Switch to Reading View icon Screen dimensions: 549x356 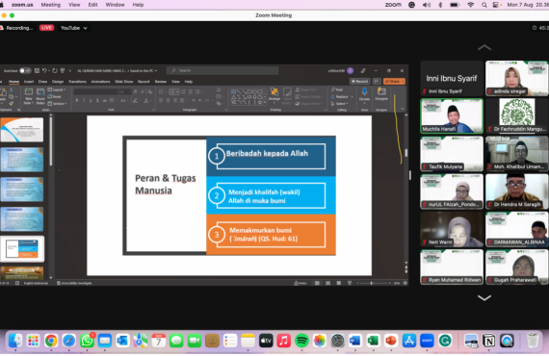point(339,283)
